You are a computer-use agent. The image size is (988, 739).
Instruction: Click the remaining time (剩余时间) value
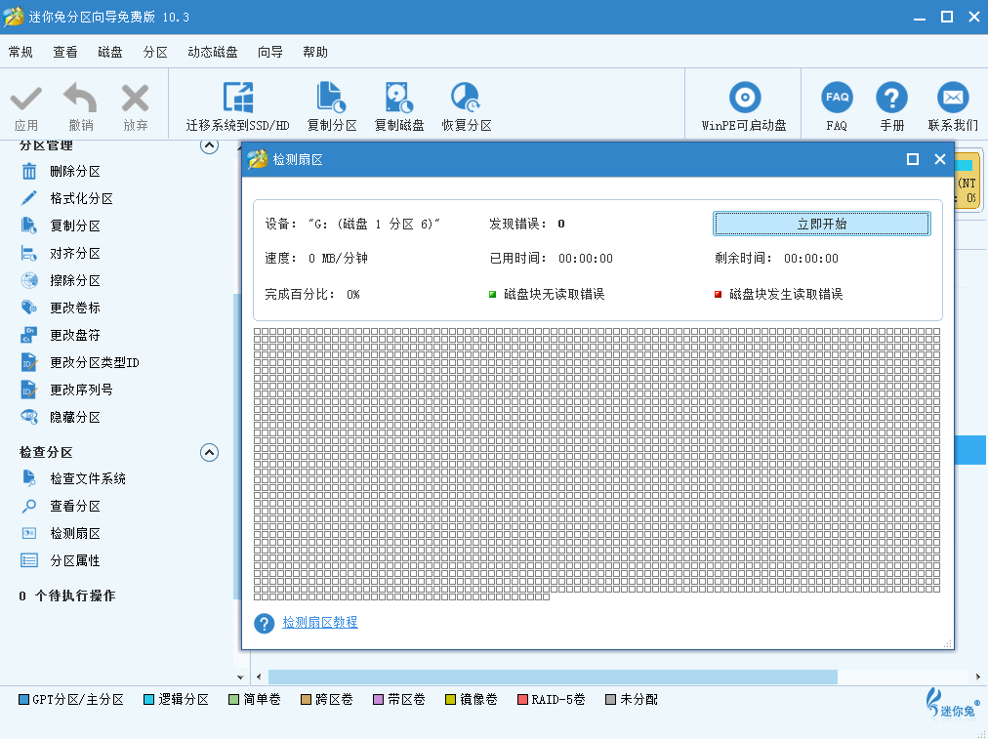click(x=811, y=259)
